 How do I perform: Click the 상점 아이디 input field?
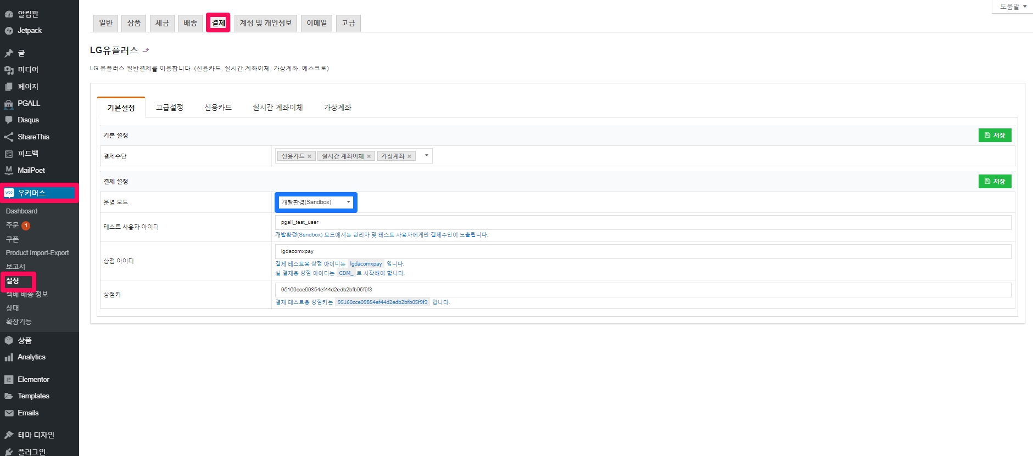pos(643,251)
